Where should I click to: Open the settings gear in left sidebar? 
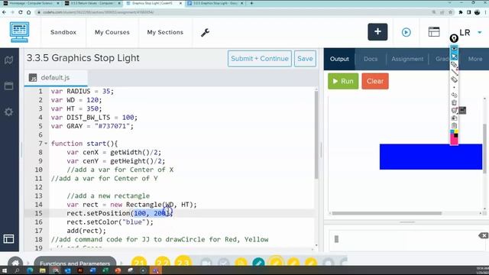pos(8,112)
